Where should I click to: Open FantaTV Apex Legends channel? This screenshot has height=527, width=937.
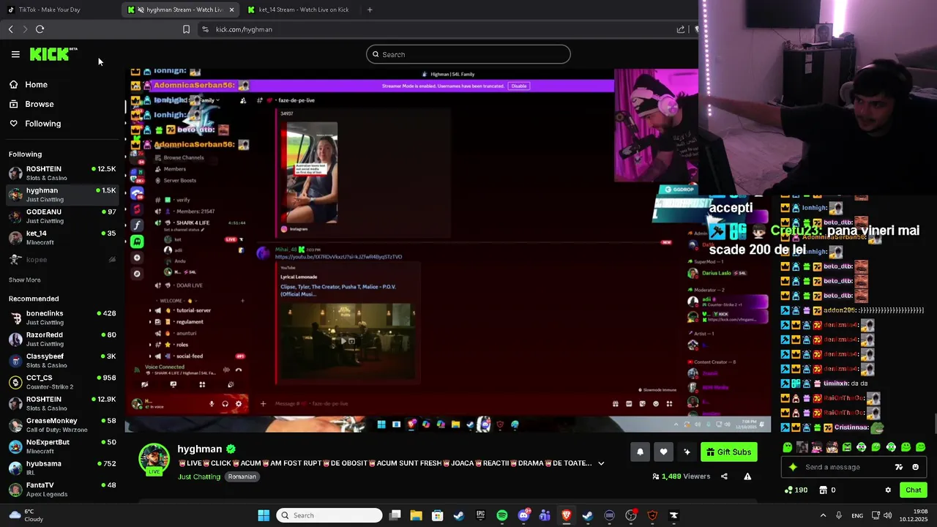(x=62, y=489)
